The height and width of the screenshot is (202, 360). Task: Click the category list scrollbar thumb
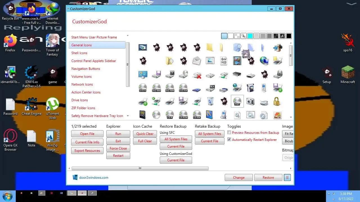point(128,64)
